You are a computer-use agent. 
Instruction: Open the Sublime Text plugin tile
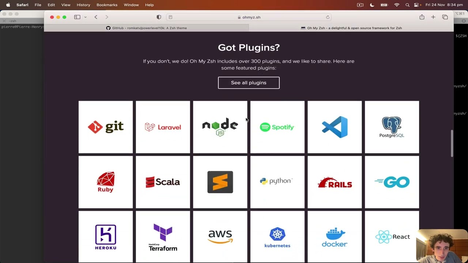[220, 182]
